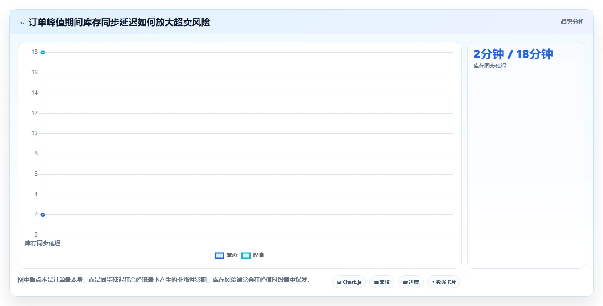The height and width of the screenshot is (306, 603).
Task: Toggle the 峰值 legend item
Action: (253, 255)
